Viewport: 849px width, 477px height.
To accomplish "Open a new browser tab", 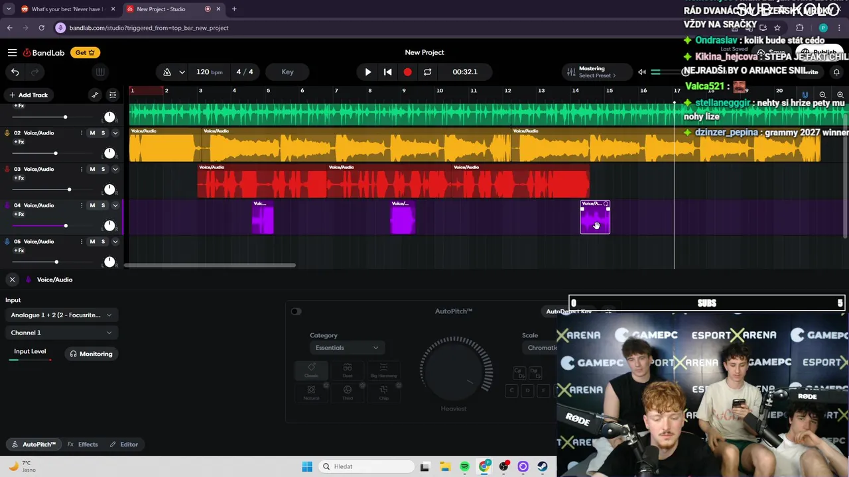I will pos(234,9).
